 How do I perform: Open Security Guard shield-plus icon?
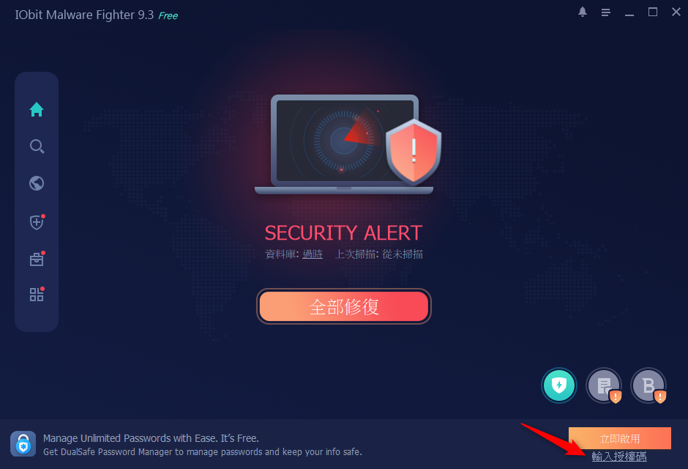tap(37, 222)
